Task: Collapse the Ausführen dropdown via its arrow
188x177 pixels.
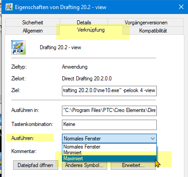Action: [153, 139]
